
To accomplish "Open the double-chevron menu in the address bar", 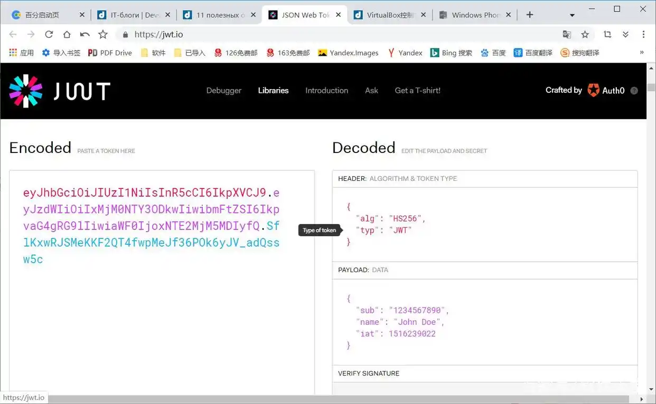I will [625, 34].
